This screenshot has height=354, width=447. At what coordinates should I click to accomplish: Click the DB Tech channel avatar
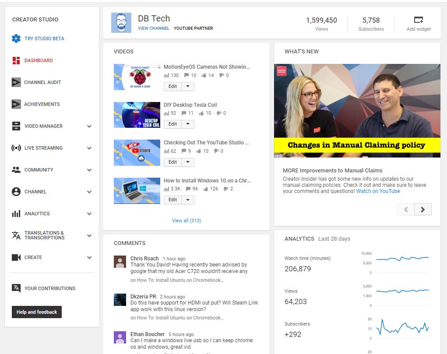tap(121, 23)
